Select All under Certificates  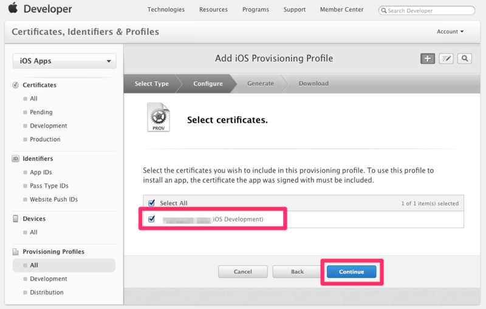(33, 98)
